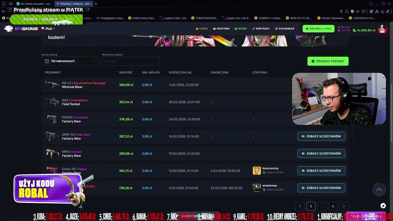Open 'LOGITECH G Pro...' bookmark
393x221 pixels.
click(362, 18)
